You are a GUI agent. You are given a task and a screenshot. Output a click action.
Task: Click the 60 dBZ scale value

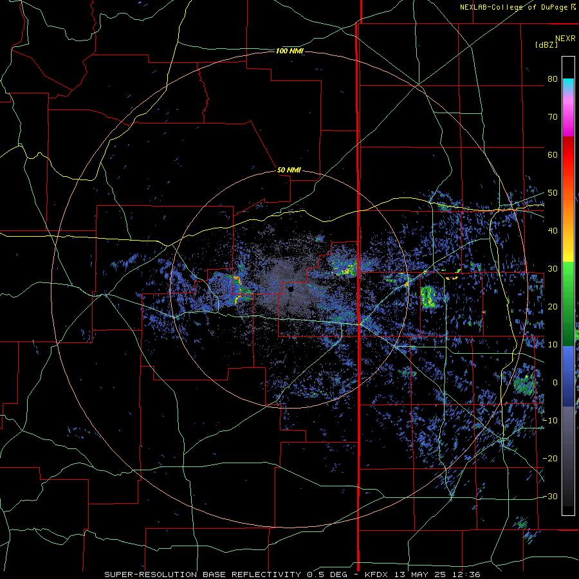coord(553,154)
